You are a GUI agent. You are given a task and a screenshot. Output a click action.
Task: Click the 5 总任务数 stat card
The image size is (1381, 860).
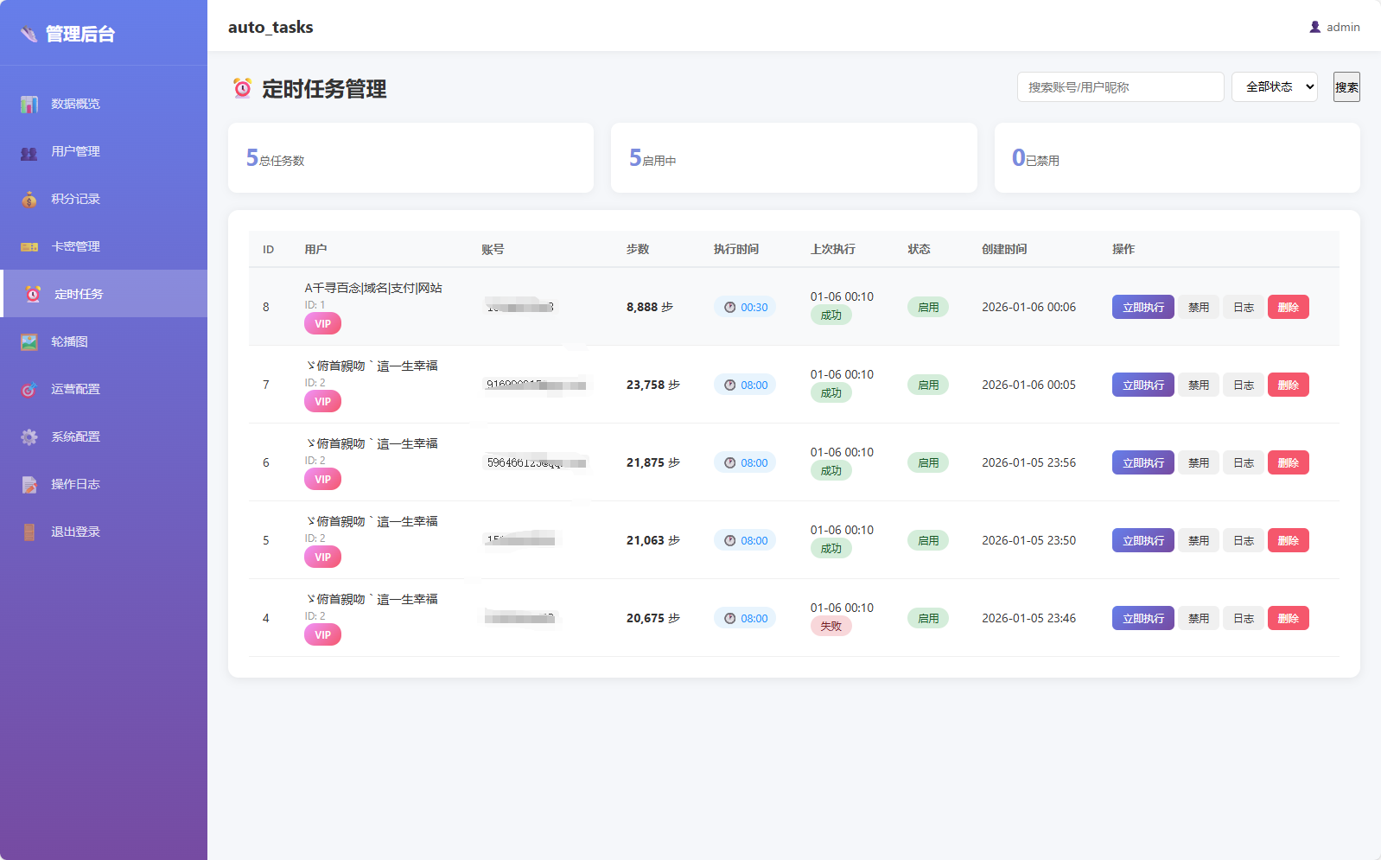tap(410, 157)
